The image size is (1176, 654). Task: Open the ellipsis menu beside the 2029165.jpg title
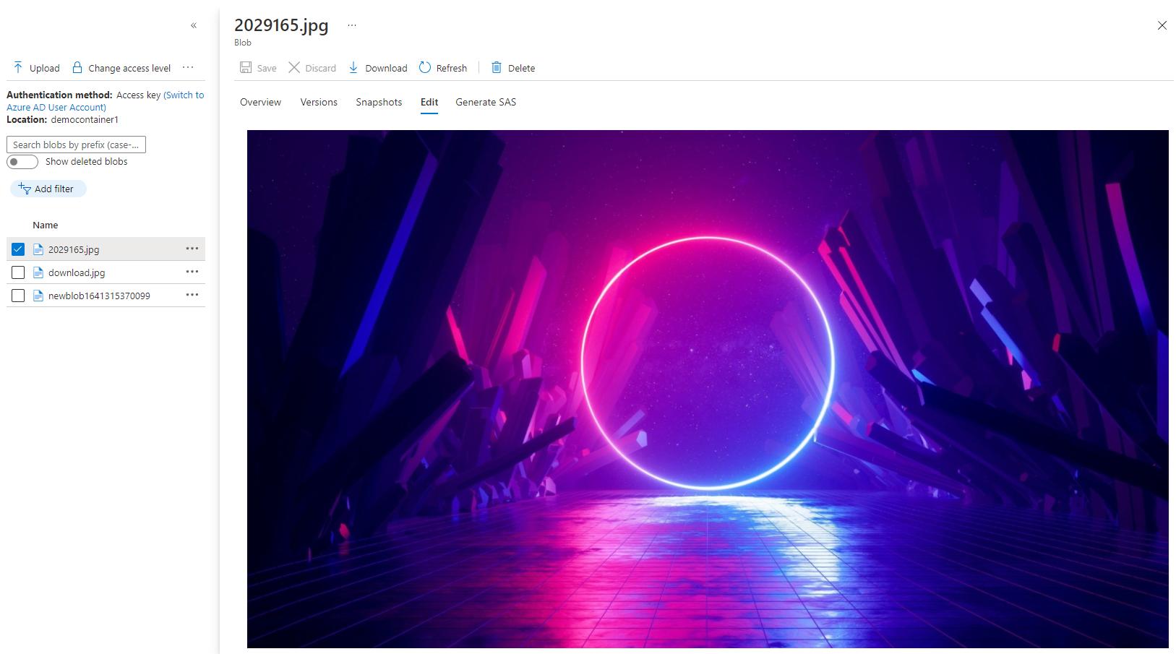click(352, 25)
